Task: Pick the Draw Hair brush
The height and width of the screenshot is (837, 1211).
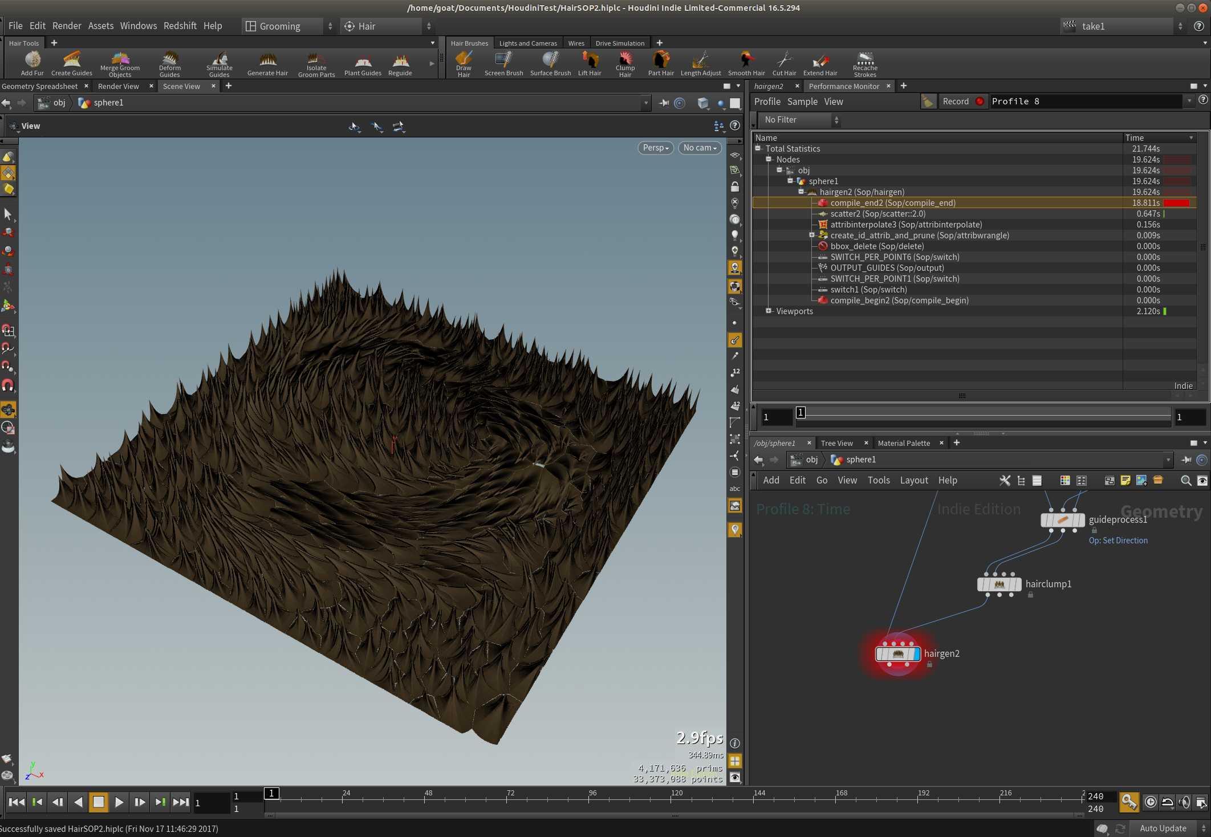Action: coord(464,63)
